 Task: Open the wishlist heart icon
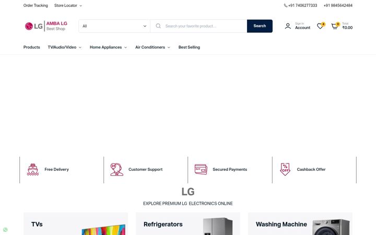320,26
